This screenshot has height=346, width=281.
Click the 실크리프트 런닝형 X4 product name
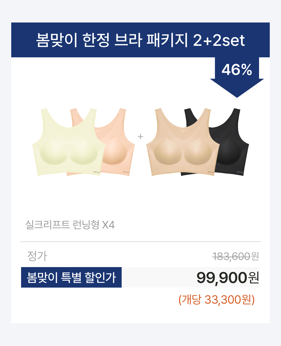coord(70,225)
